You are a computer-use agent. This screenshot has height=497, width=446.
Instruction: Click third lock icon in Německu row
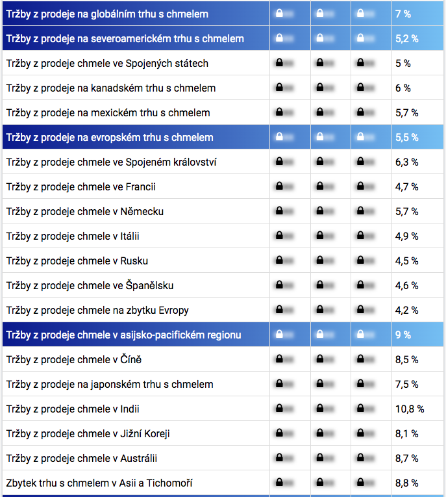click(x=360, y=211)
